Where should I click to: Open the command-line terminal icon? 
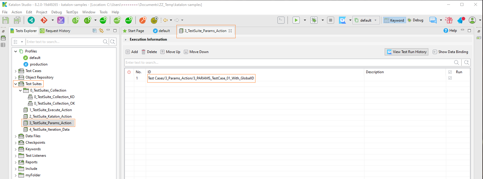coord(281,20)
